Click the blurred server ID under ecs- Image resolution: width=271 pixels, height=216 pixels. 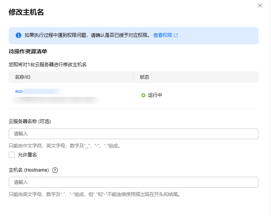tap(55, 100)
